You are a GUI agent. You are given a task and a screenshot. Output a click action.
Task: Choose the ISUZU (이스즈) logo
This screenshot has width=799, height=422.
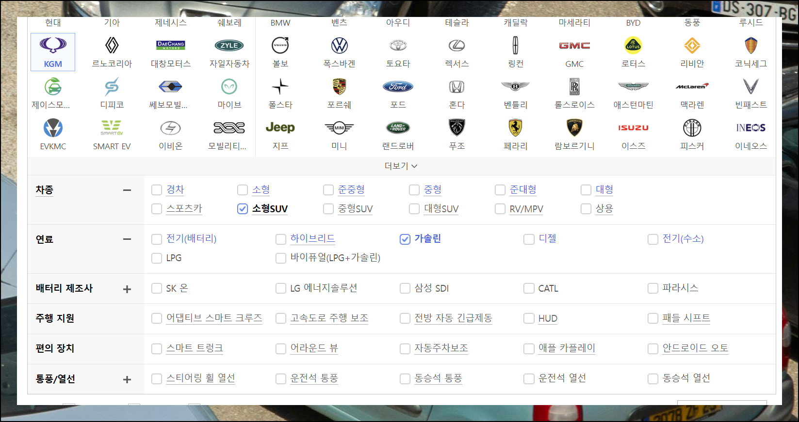point(633,128)
